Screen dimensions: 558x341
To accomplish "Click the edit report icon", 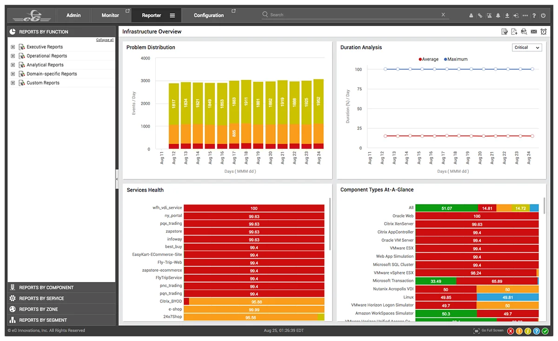I will [x=504, y=32].
